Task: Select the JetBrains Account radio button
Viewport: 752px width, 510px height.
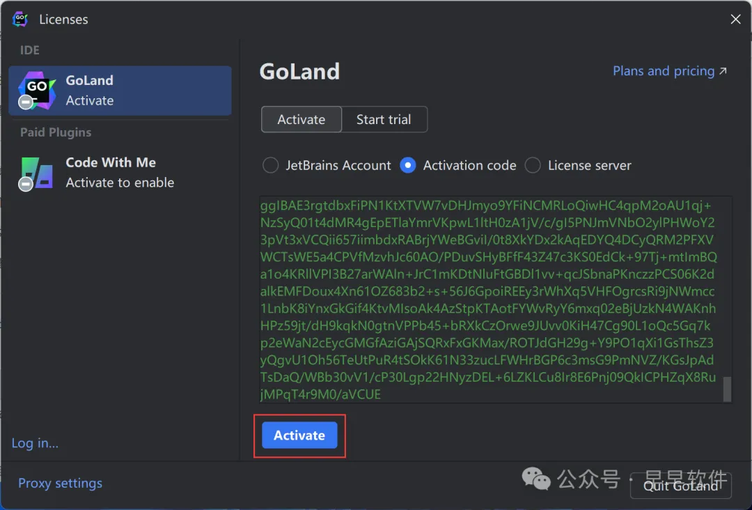Action: point(270,166)
